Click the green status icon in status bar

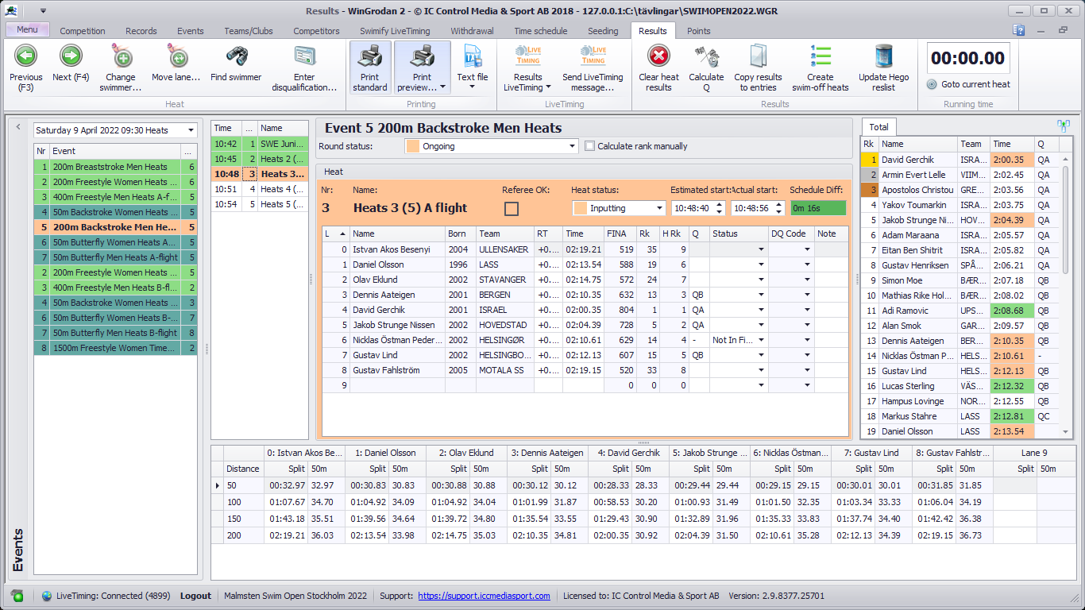pos(17,596)
